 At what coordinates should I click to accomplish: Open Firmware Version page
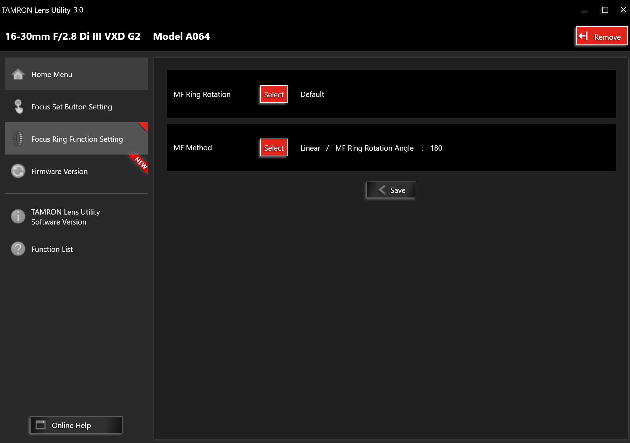76,171
